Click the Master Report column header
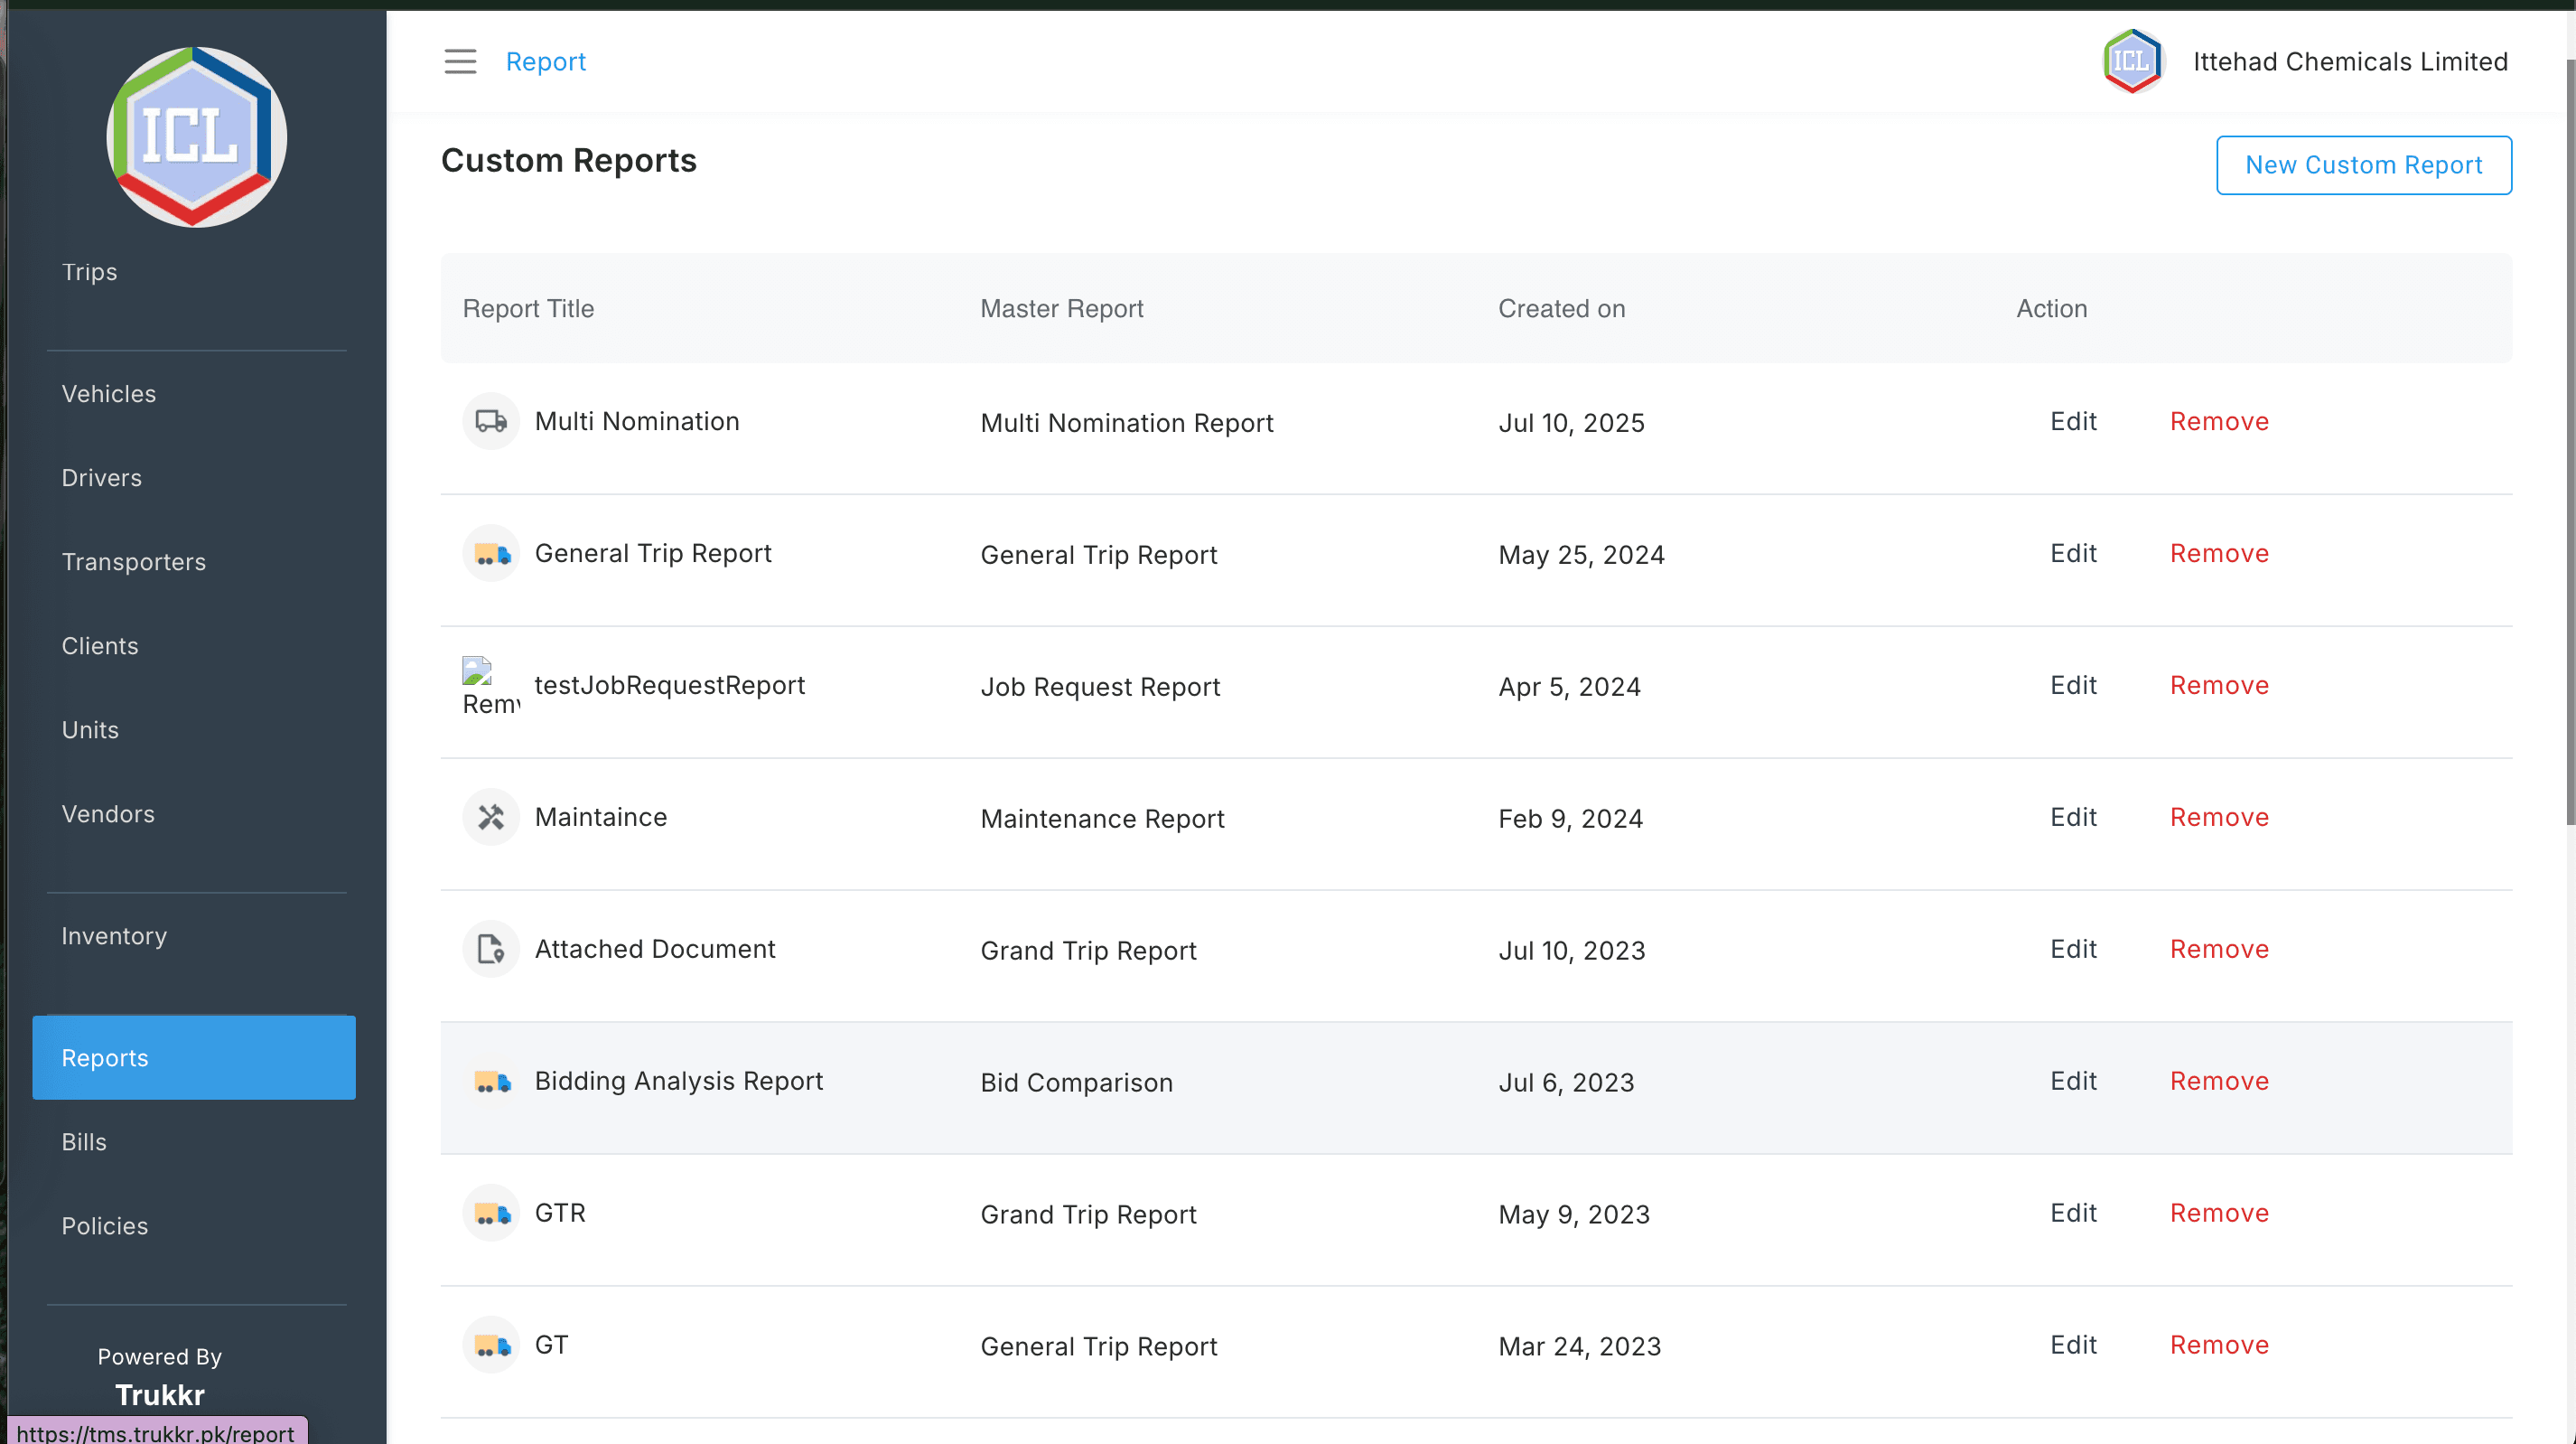Viewport: 2576px width, 1444px height. (1062, 309)
